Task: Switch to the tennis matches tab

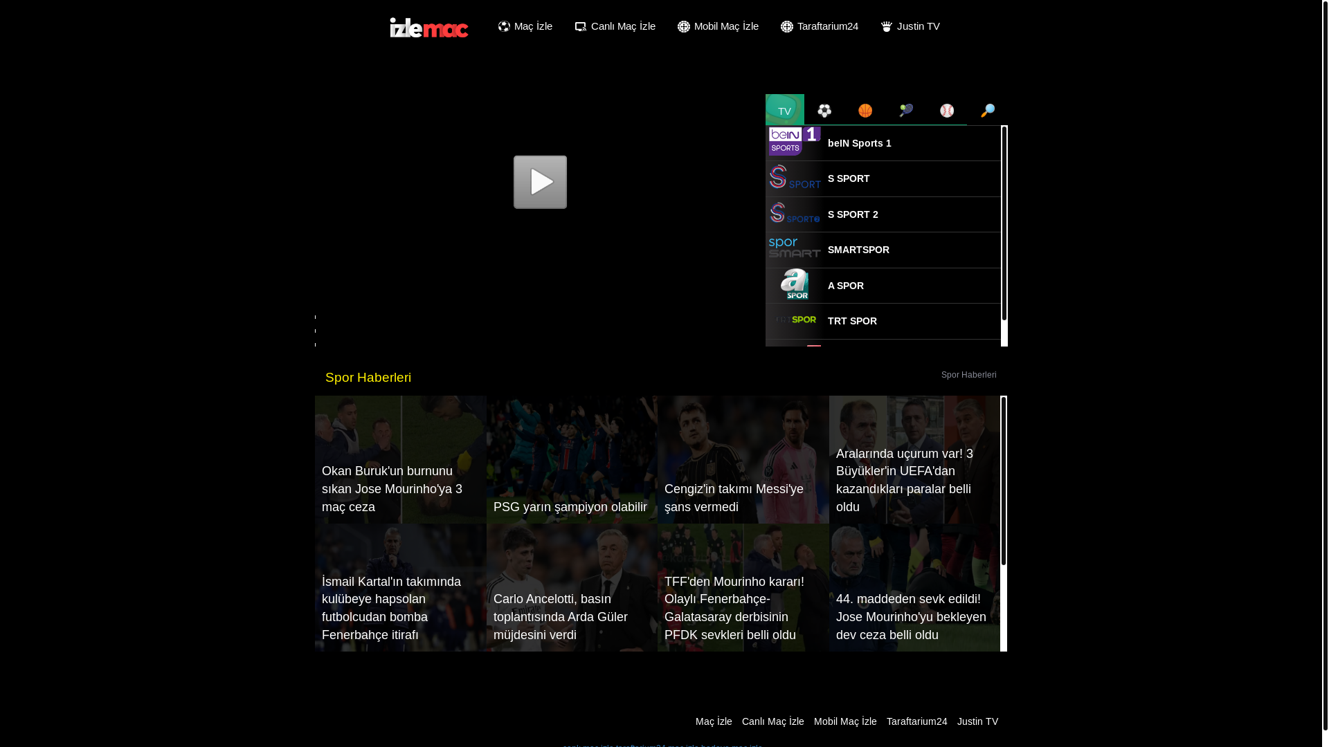Action: [906, 111]
